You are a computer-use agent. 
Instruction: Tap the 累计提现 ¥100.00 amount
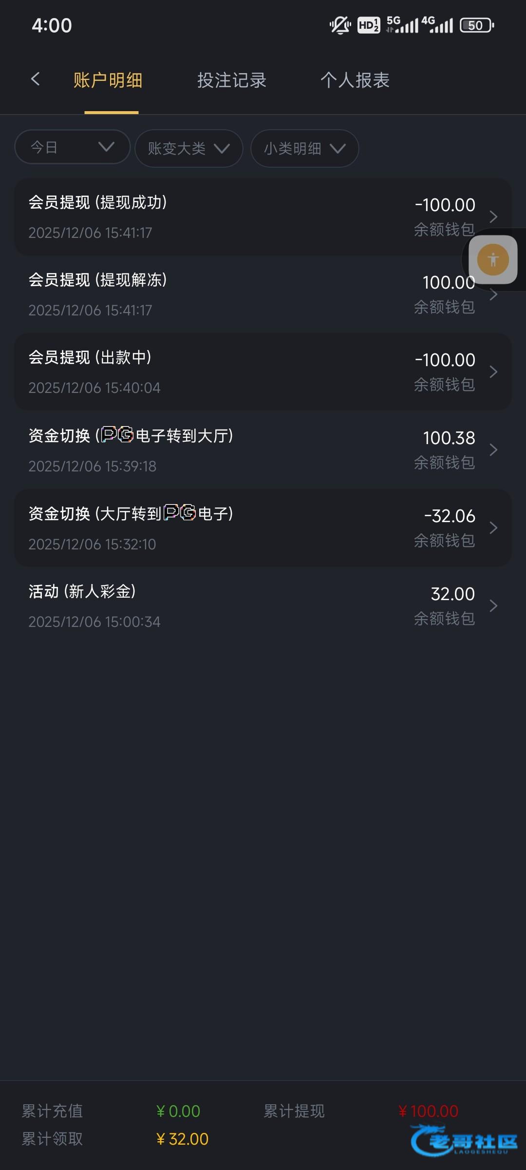point(429,1111)
